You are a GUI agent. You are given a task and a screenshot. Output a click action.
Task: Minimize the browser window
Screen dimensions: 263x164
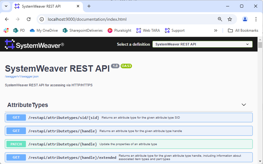[228, 6]
